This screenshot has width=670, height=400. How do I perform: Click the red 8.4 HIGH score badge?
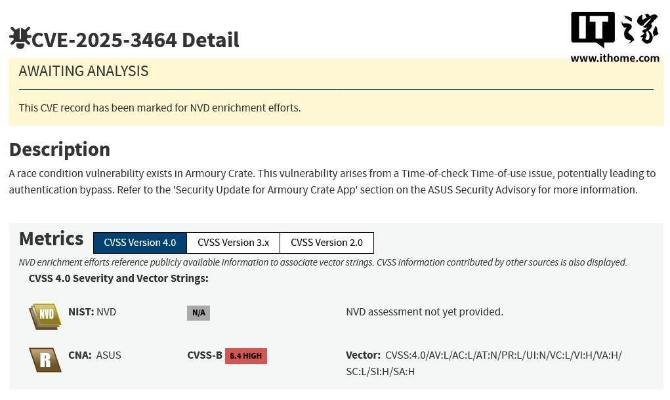click(245, 356)
